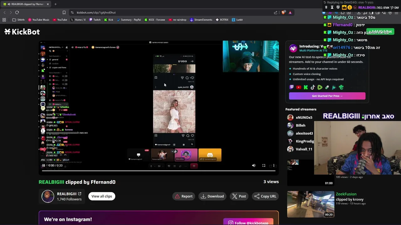Open Twitch bookmark
Image resolution: width=401 pixels, height=225 pixels.
pyautogui.click(x=95, y=20)
